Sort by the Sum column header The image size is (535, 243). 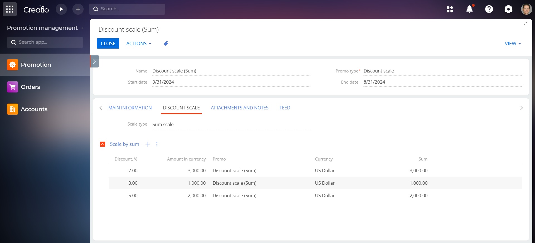[x=423, y=159]
